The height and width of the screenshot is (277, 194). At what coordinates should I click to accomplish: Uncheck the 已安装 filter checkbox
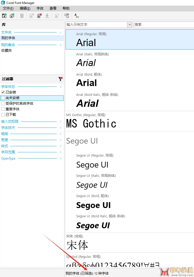point(3,92)
